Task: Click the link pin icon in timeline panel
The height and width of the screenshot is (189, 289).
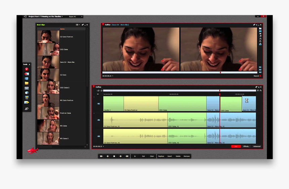Action: (x=256, y=87)
